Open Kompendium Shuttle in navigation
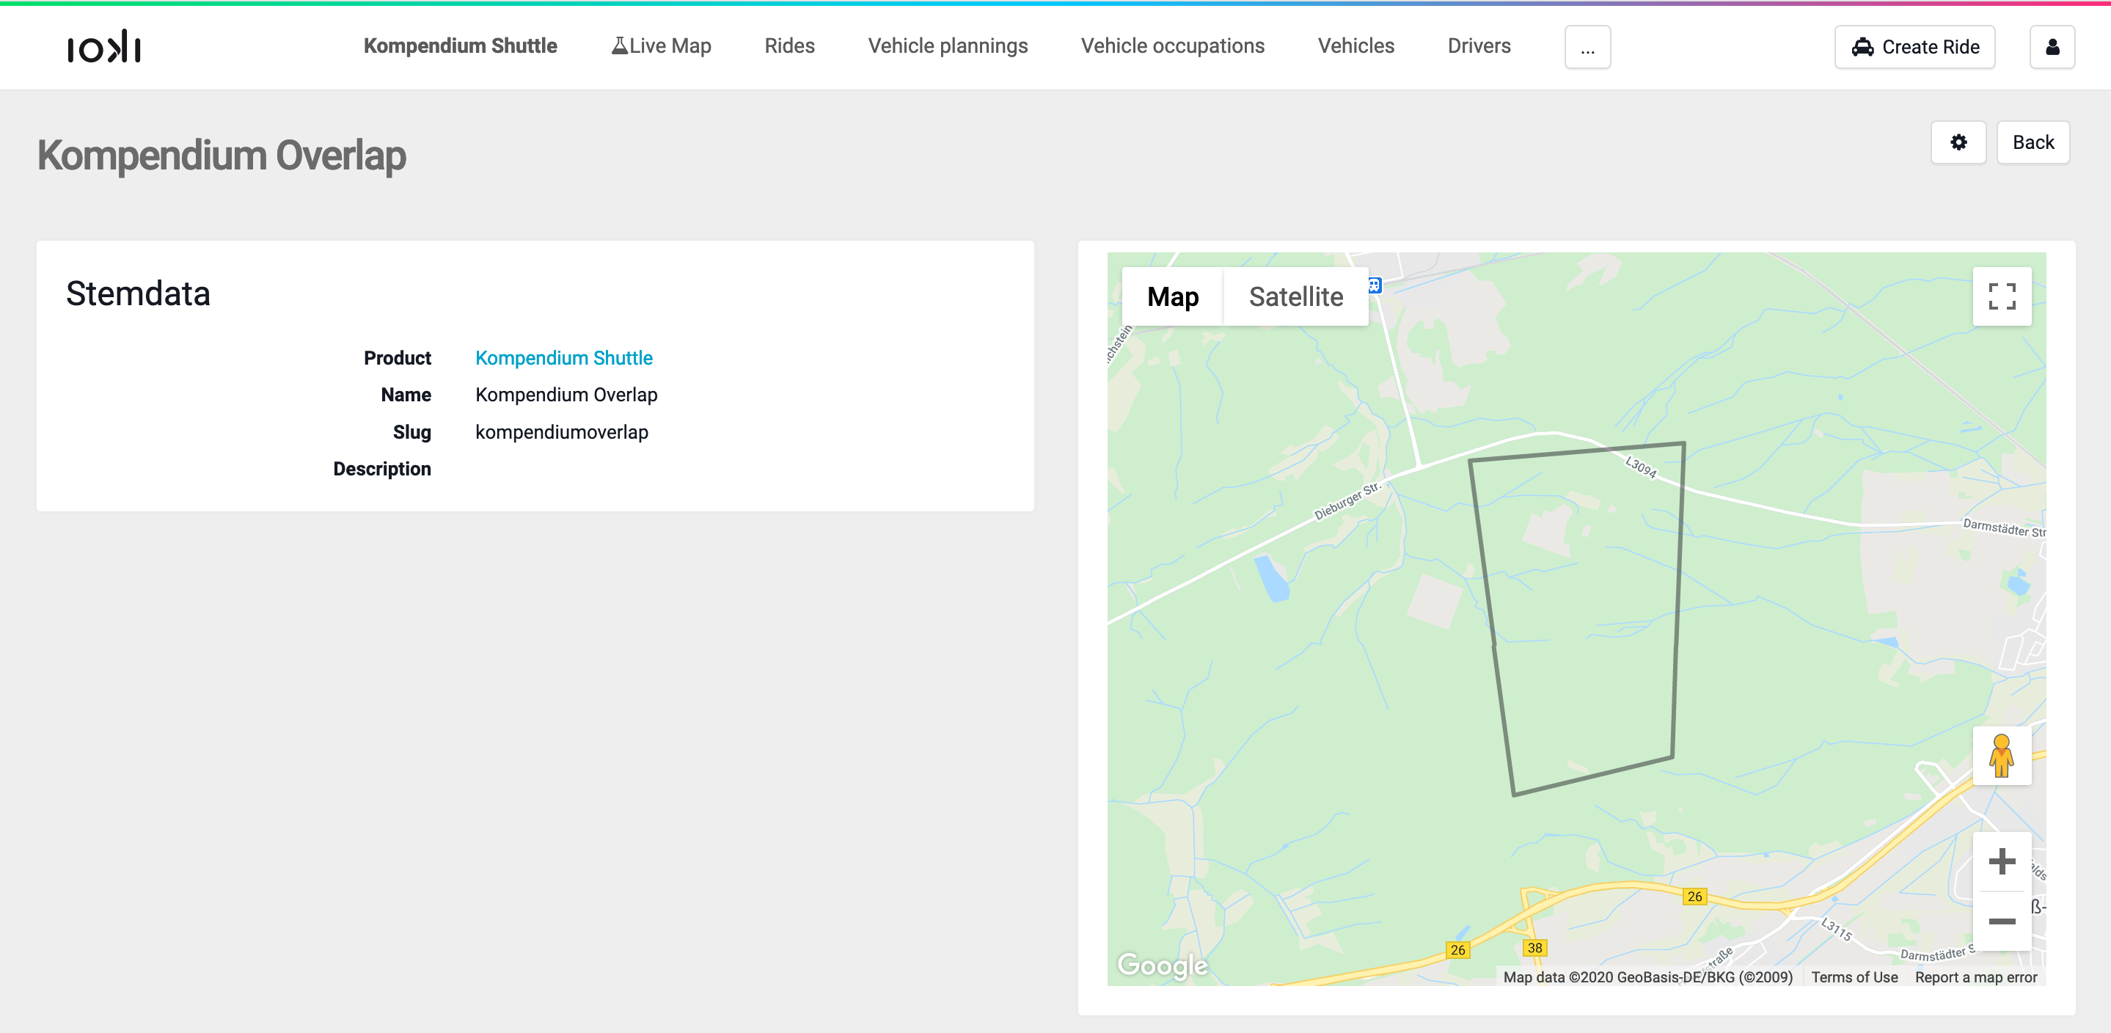Viewport: 2111px width, 1033px height. pos(461,46)
